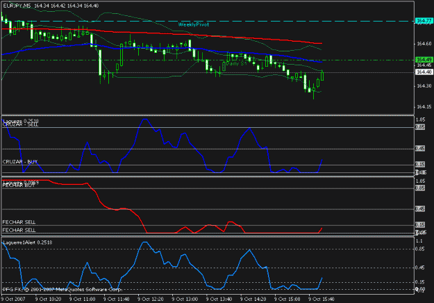The image size is (434, 303).
Task: Click the 9 Oct 11:00 time axis label
Action: [x=82, y=299]
